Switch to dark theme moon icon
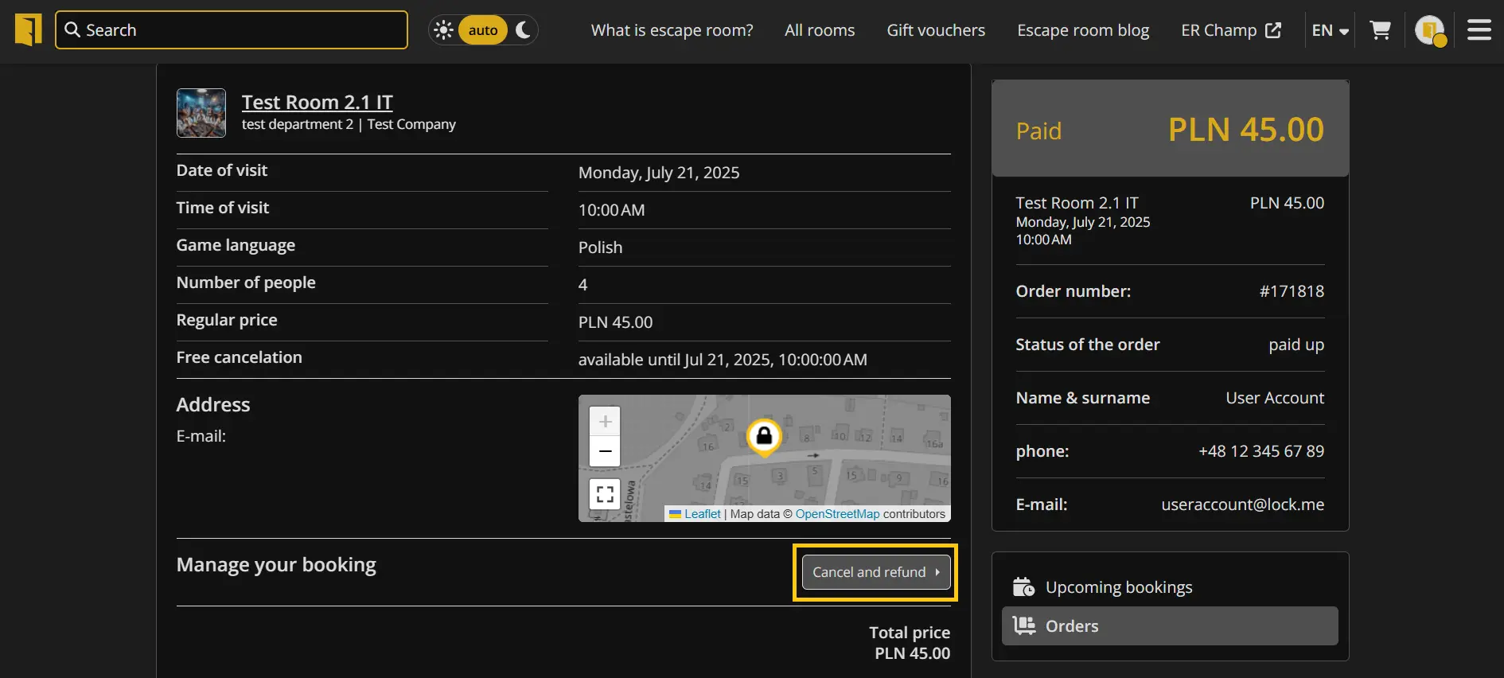This screenshot has width=1504, height=678. [523, 30]
